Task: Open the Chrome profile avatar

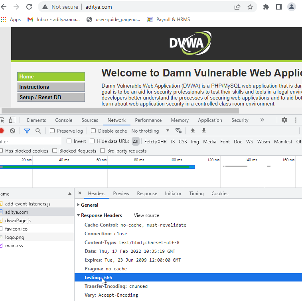Action: coord(292,7)
